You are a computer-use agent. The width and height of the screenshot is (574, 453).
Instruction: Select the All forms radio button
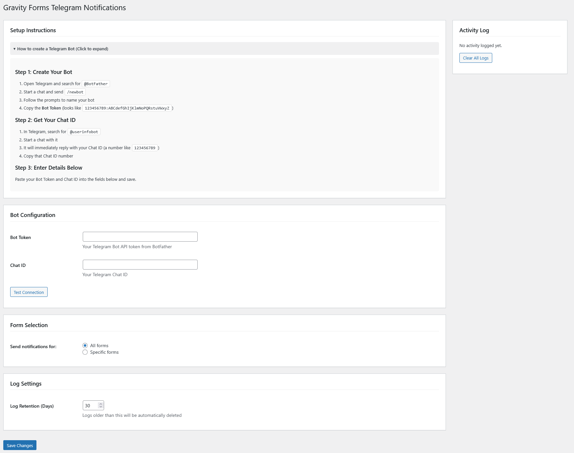coord(85,346)
